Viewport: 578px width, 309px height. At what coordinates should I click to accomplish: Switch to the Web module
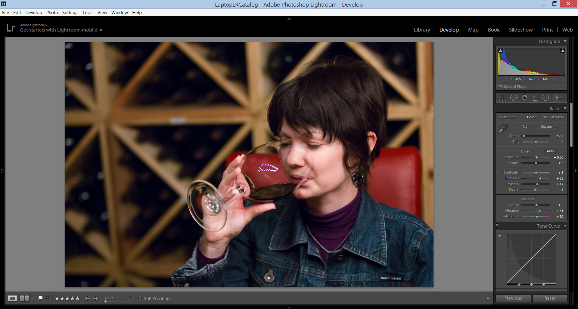(567, 30)
